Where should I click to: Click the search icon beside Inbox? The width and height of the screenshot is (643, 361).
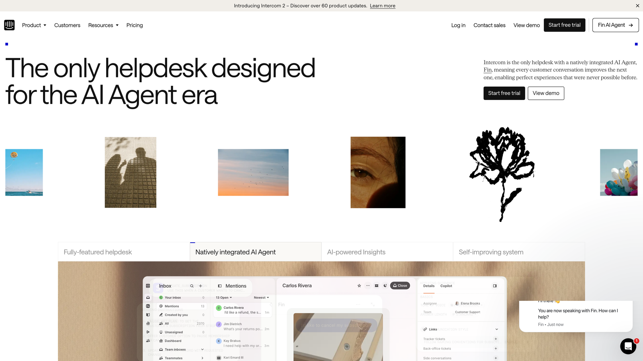point(192,286)
